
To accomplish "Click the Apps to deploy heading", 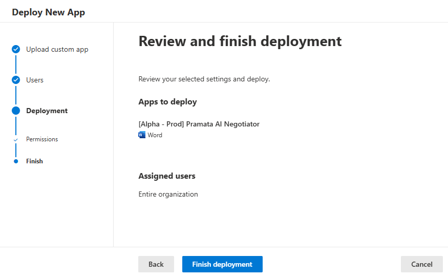I will tap(167, 102).
